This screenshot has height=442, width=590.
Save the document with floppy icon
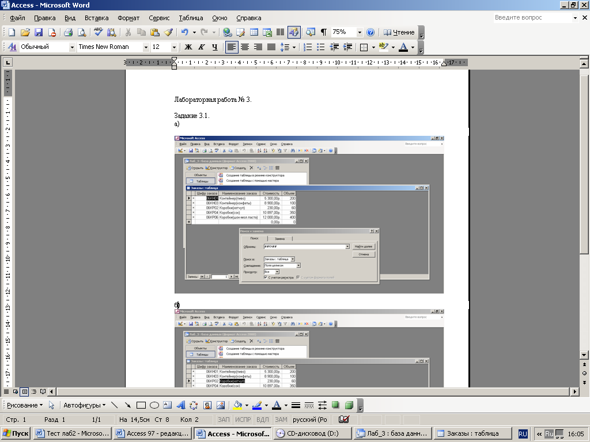[x=39, y=32]
